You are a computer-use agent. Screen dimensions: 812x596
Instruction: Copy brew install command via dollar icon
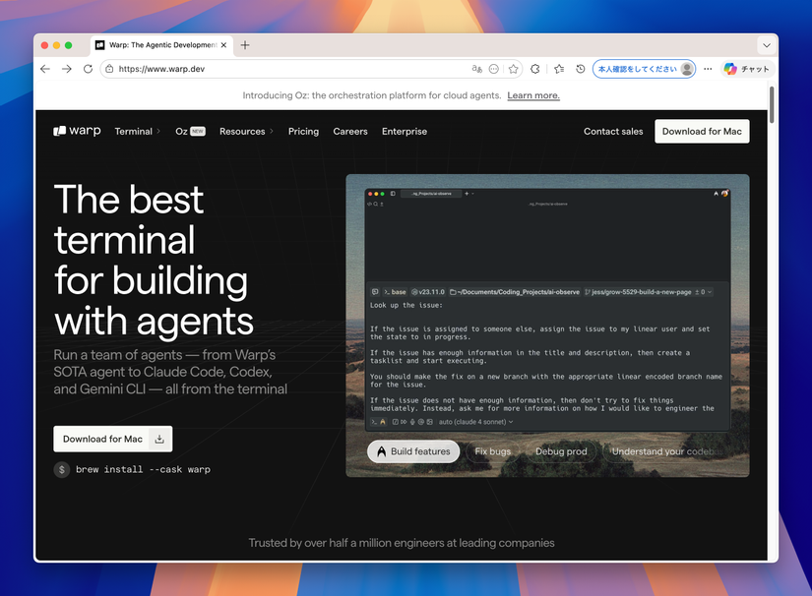click(x=62, y=469)
